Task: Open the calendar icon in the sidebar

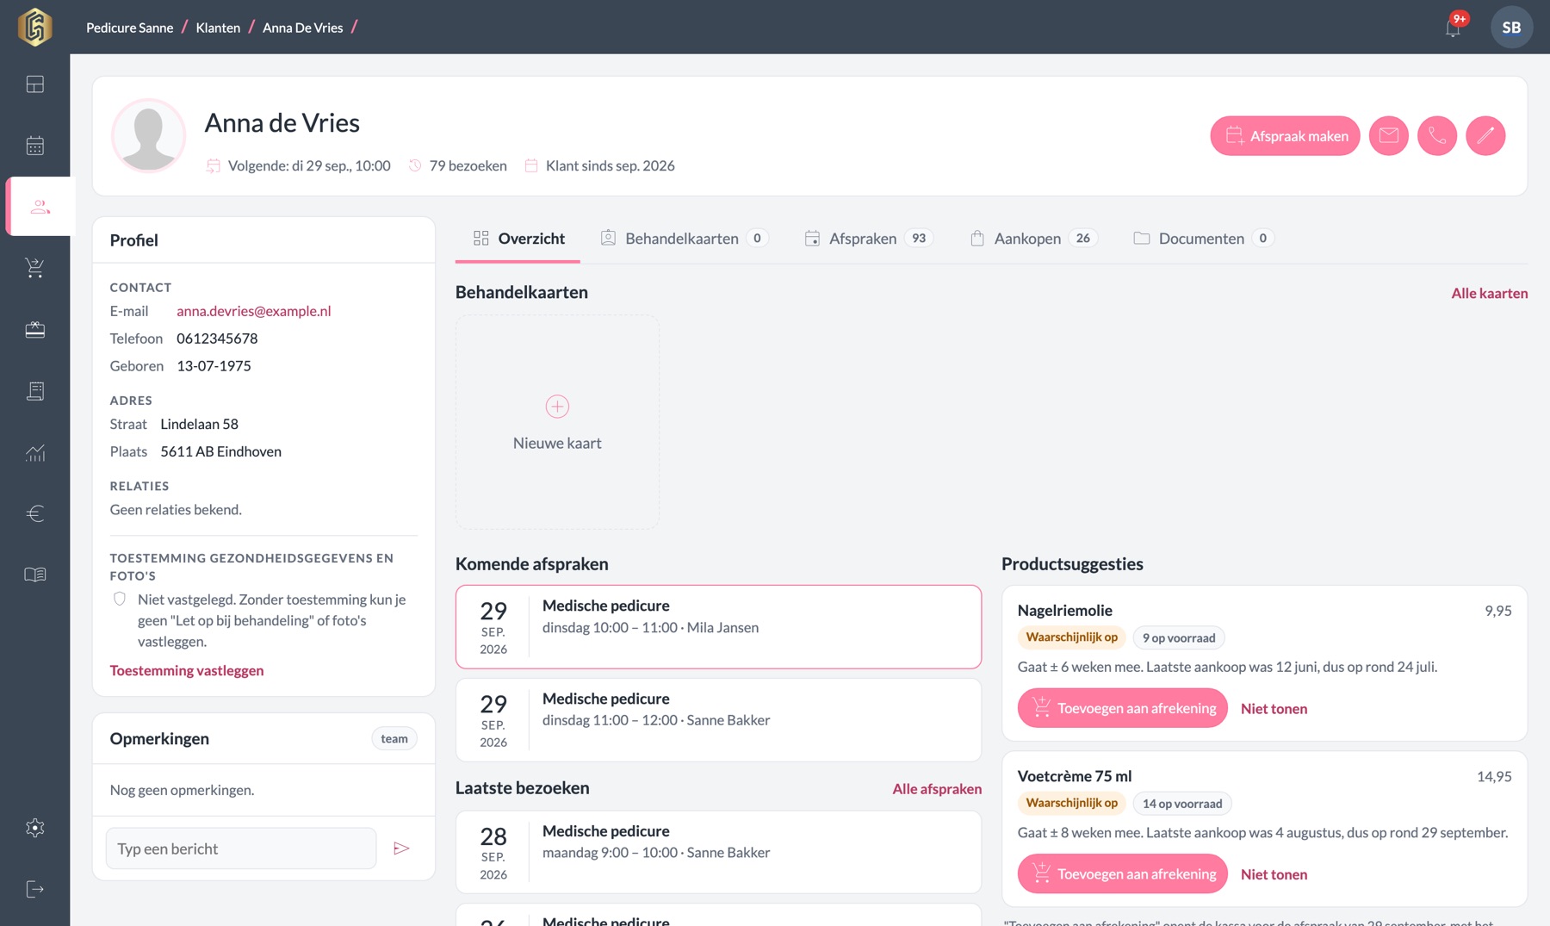Action: click(x=35, y=146)
